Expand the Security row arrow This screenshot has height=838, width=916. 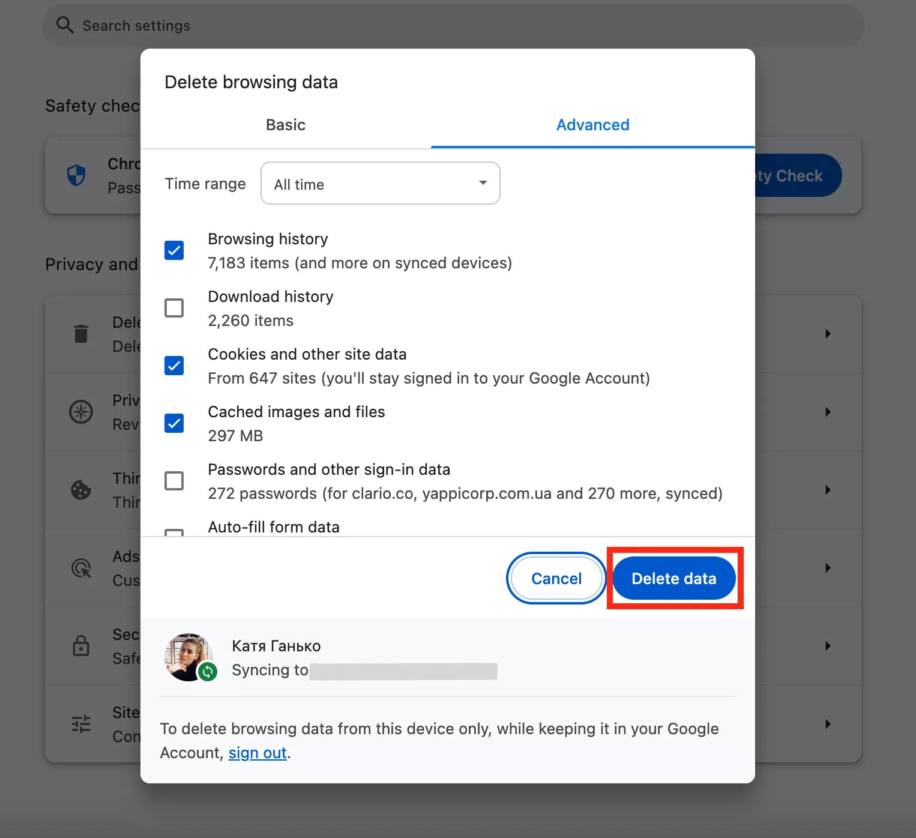(828, 646)
